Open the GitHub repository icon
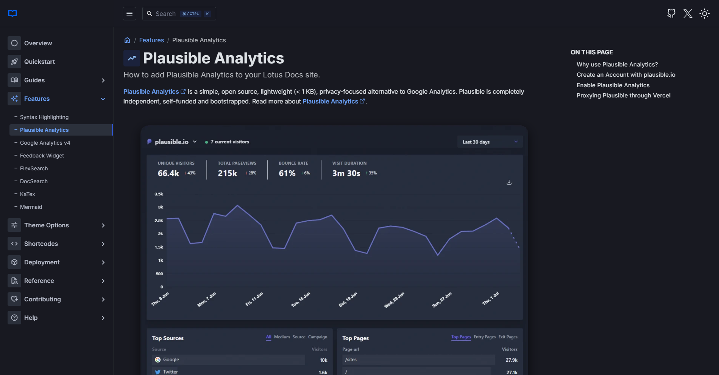 (671, 14)
